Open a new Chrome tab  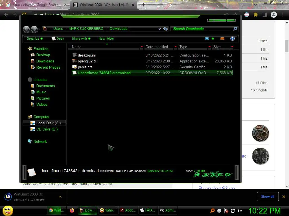144,5
